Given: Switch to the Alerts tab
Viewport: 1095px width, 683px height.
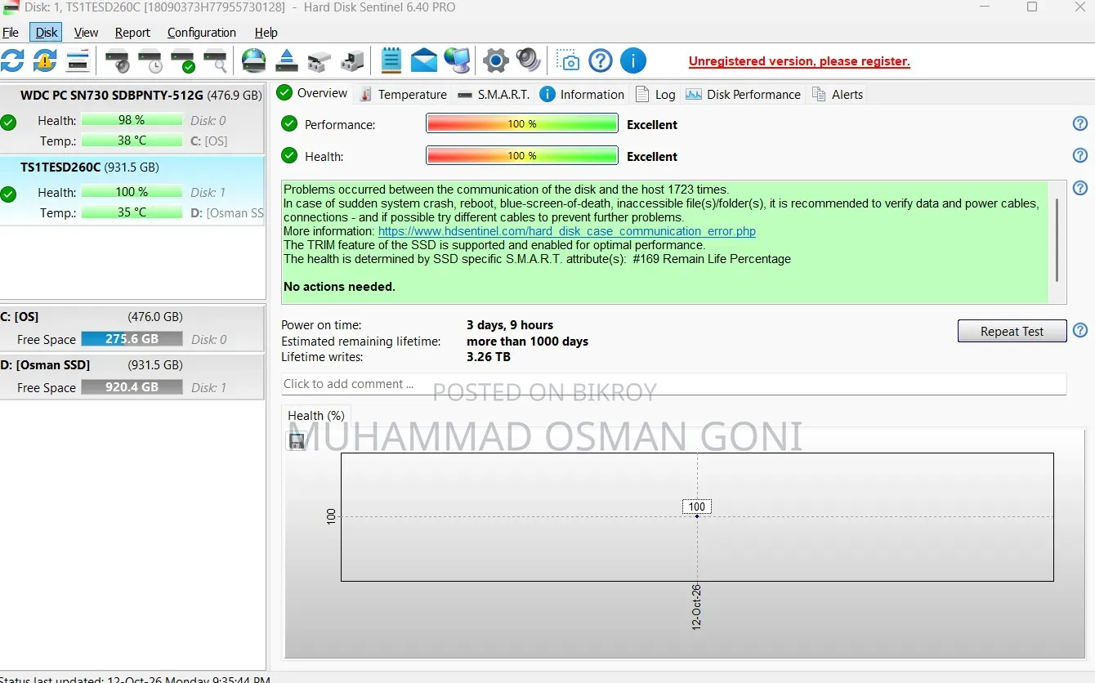Looking at the screenshot, I should point(838,94).
